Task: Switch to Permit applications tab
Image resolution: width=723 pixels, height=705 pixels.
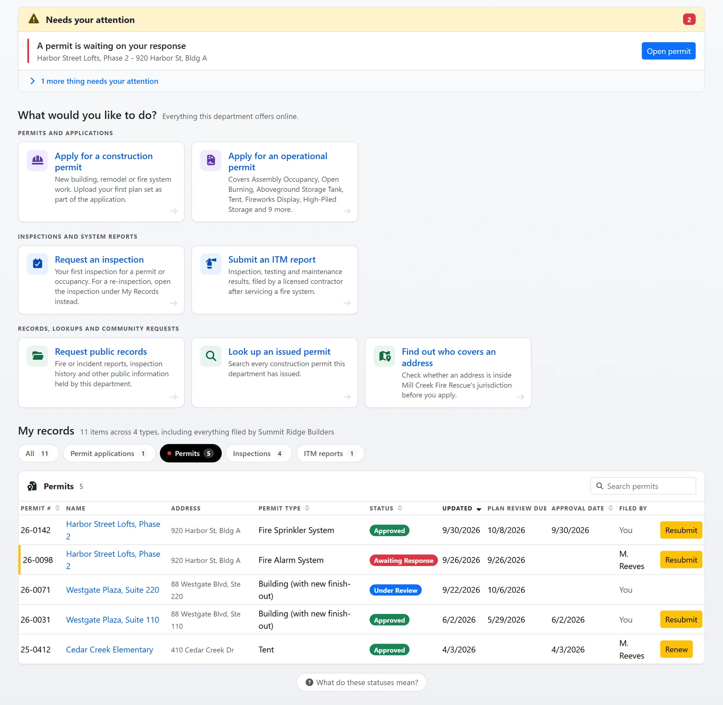Action: pos(109,453)
